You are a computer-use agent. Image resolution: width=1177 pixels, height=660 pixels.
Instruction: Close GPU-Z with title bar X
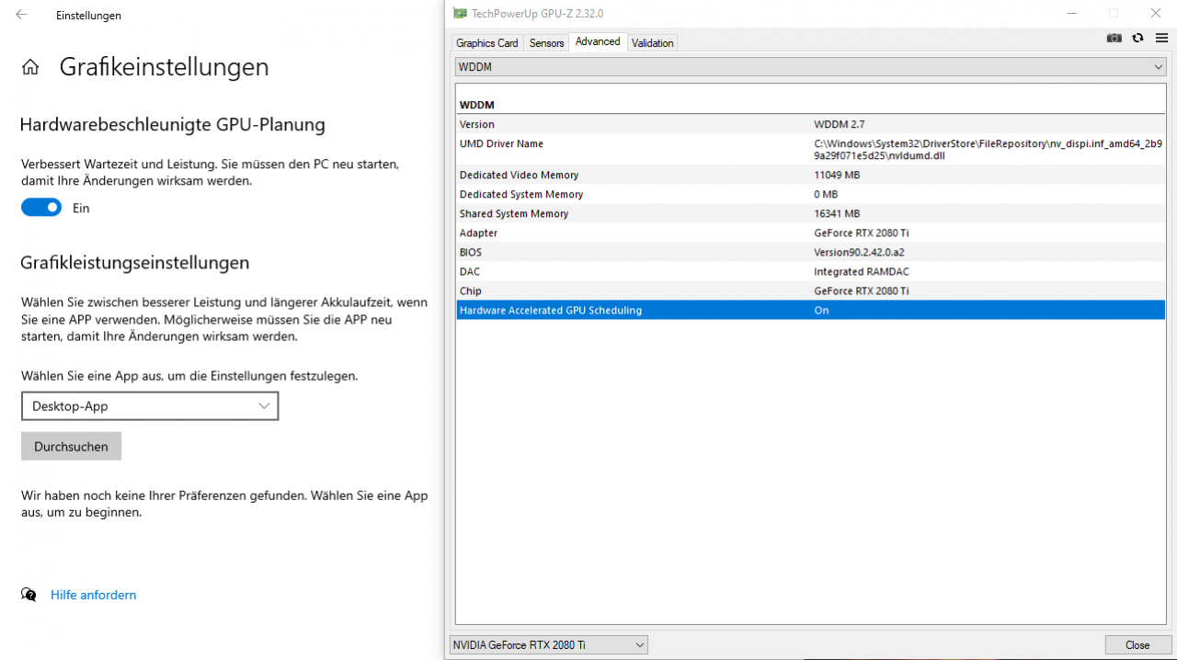1156,13
